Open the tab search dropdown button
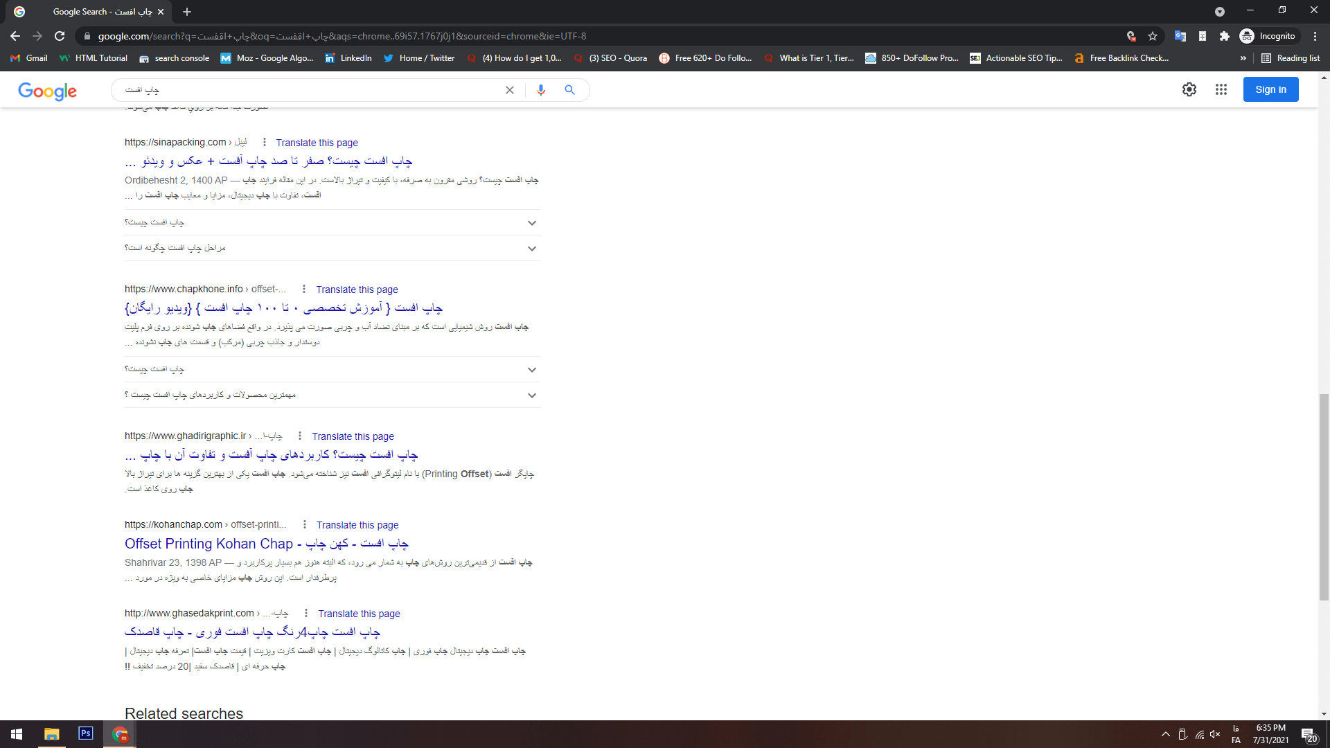This screenshot has width=1330, height=748. coord(1220,12)
